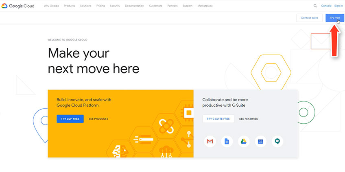Click the SEE FEATURES link
This screenshot has height=172, width=345.
click(249, 119)
